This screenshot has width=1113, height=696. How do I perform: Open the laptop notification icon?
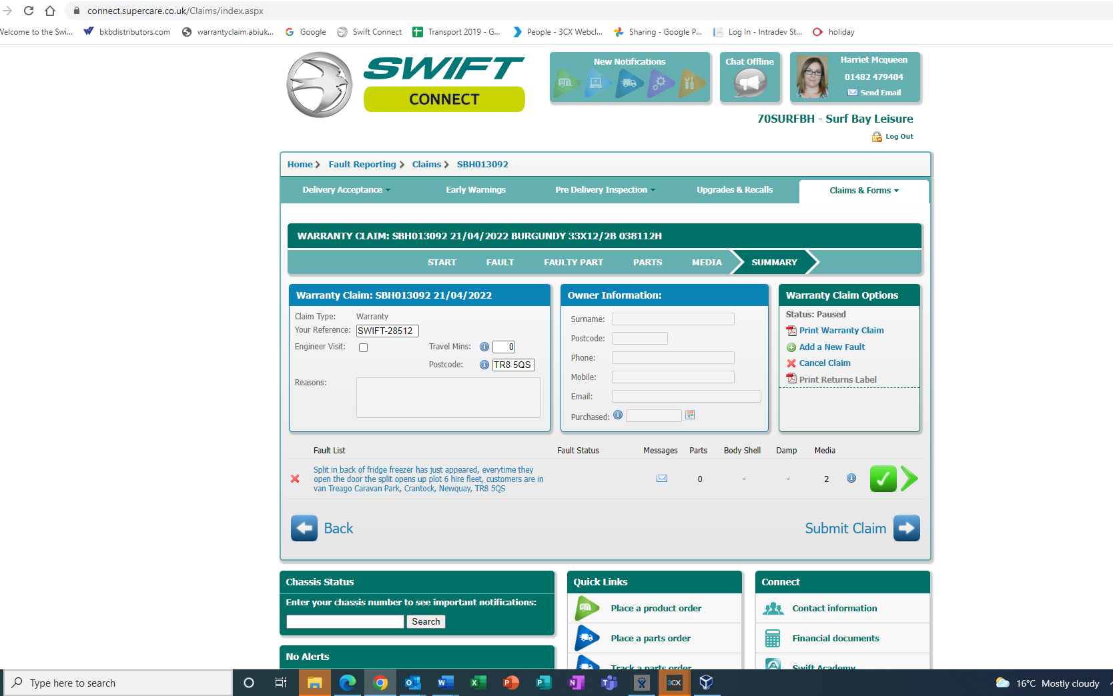tap(597, 83)
